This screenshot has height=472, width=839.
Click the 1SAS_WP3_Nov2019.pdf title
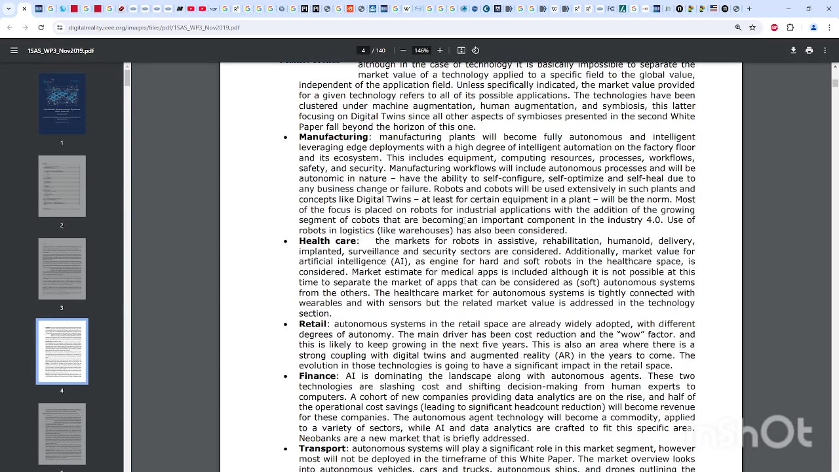[x=61, y=50]
